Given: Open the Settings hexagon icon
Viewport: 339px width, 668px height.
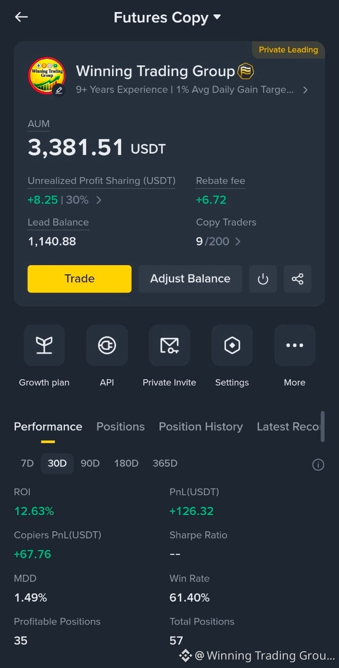Looking at the screenshot, I should coord(232,345).
